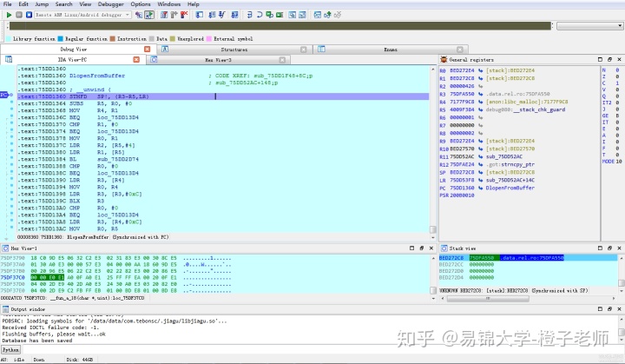Open the File menu
Viewport: 625px width, 364px height.
(7, 4)
